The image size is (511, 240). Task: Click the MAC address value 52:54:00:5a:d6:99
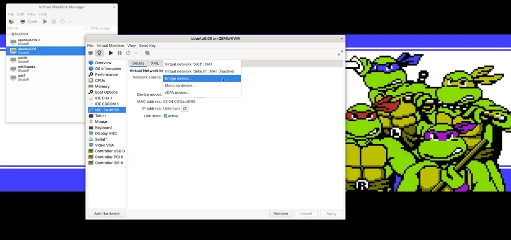[179, 101]
